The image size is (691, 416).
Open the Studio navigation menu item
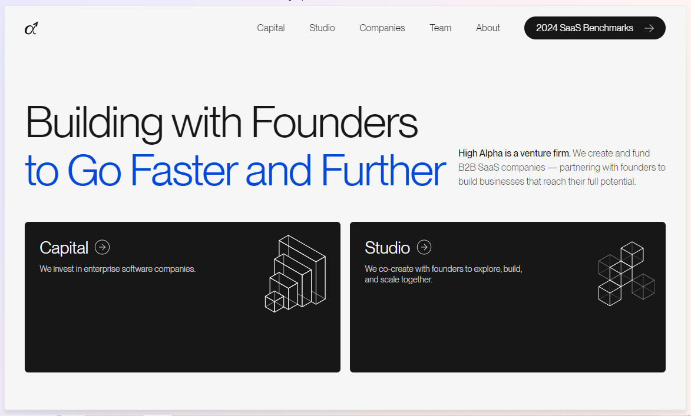click(322, 28)
